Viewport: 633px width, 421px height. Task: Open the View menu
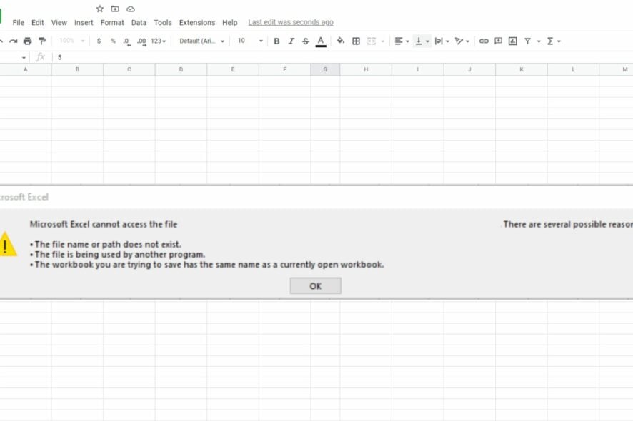point(59,23)
